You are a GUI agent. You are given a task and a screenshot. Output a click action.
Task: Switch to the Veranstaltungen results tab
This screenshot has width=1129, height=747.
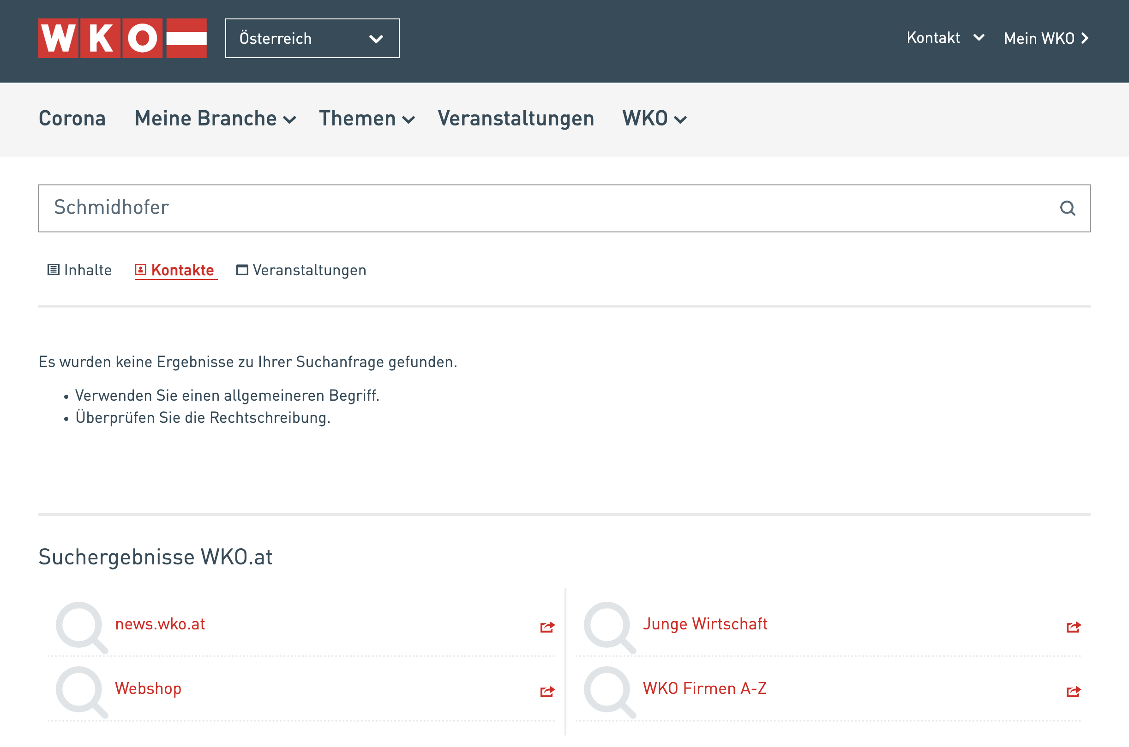tap(301, 270)
